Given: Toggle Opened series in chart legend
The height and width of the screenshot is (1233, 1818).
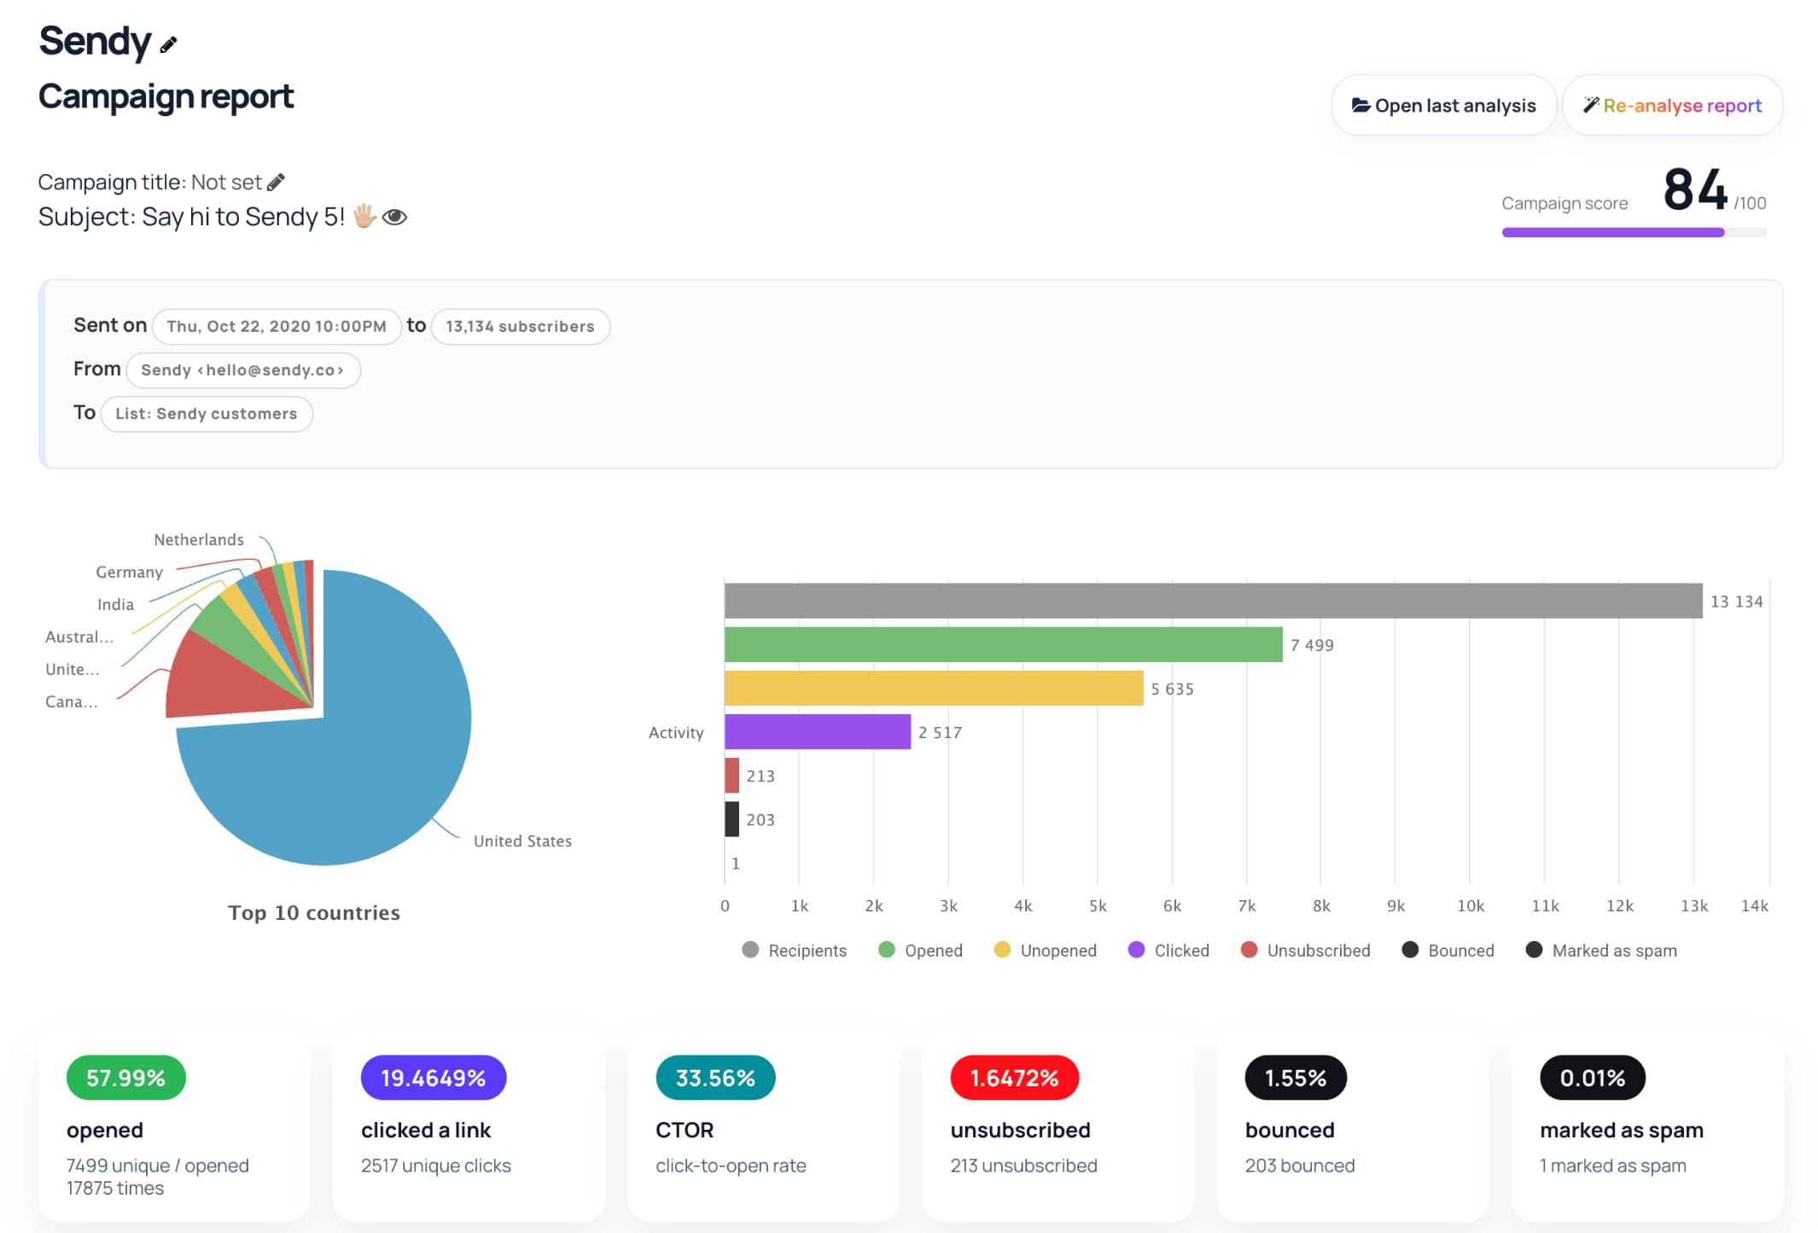Looking at the screenshot, I should pos(920,951).
